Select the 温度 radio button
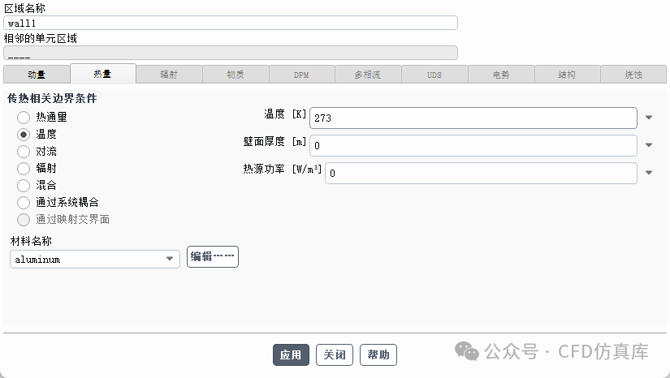 (24, 135)
